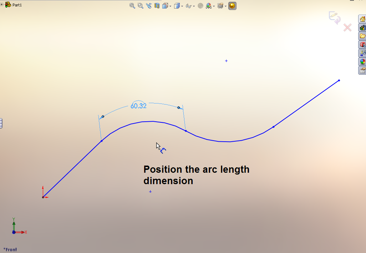Image resolution: width=366 pixels, height=253 pixels.
Task: Click the lower arc center point marker
Action: coord(150,192)
